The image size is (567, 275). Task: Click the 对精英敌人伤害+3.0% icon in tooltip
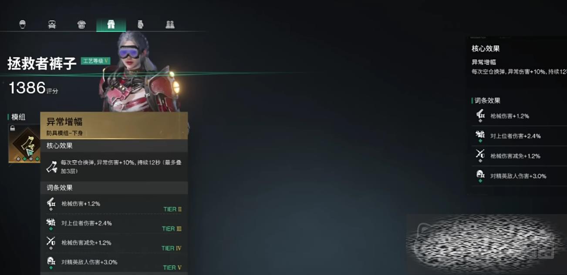(x=51, y=262)
